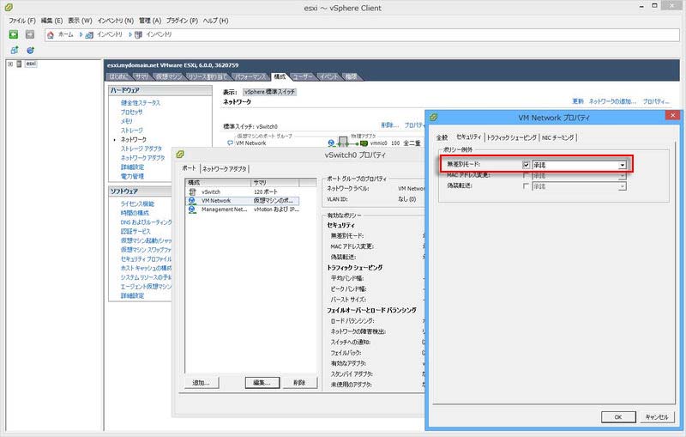Click the vmnic0 physical adapter icon
Viewport: 686px width, 437px height.
click(364, 143)
